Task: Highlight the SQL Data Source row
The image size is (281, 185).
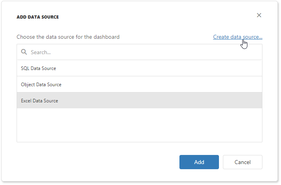Action: (x=139, y=68)
